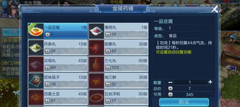
Task: Pick the 三七丸 vase bottle icon
Action: point(96,64)
